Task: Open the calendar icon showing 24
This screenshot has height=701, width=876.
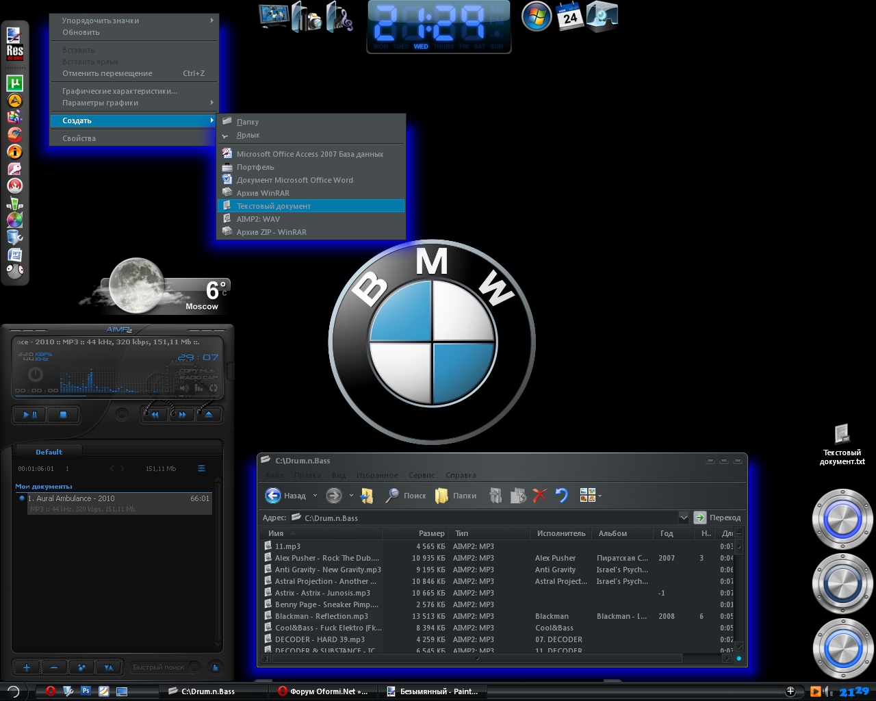Action: pyautogui.click(x=569, y=16)
